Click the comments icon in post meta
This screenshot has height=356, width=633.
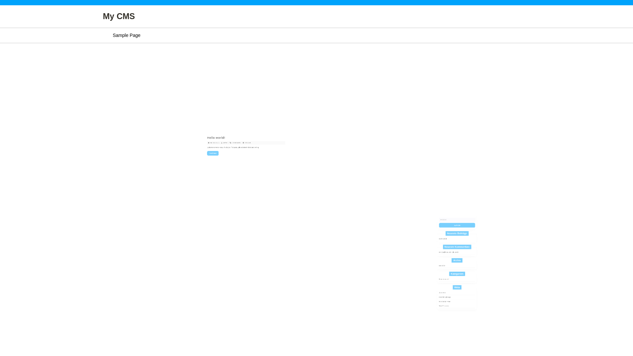pos(230,143)
